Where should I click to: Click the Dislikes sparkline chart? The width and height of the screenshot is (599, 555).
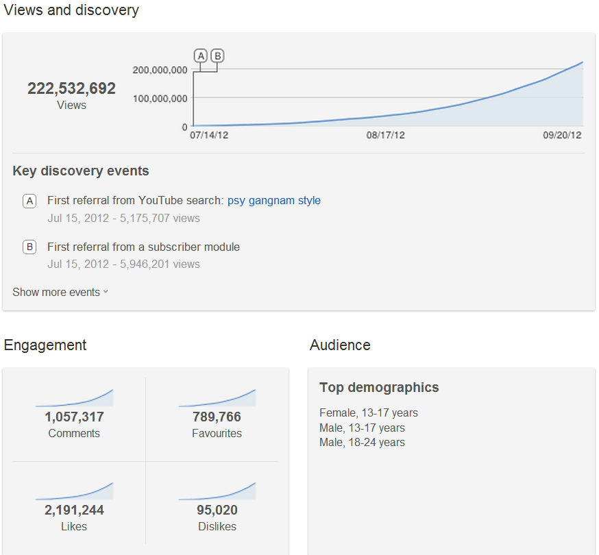point(217,492)
